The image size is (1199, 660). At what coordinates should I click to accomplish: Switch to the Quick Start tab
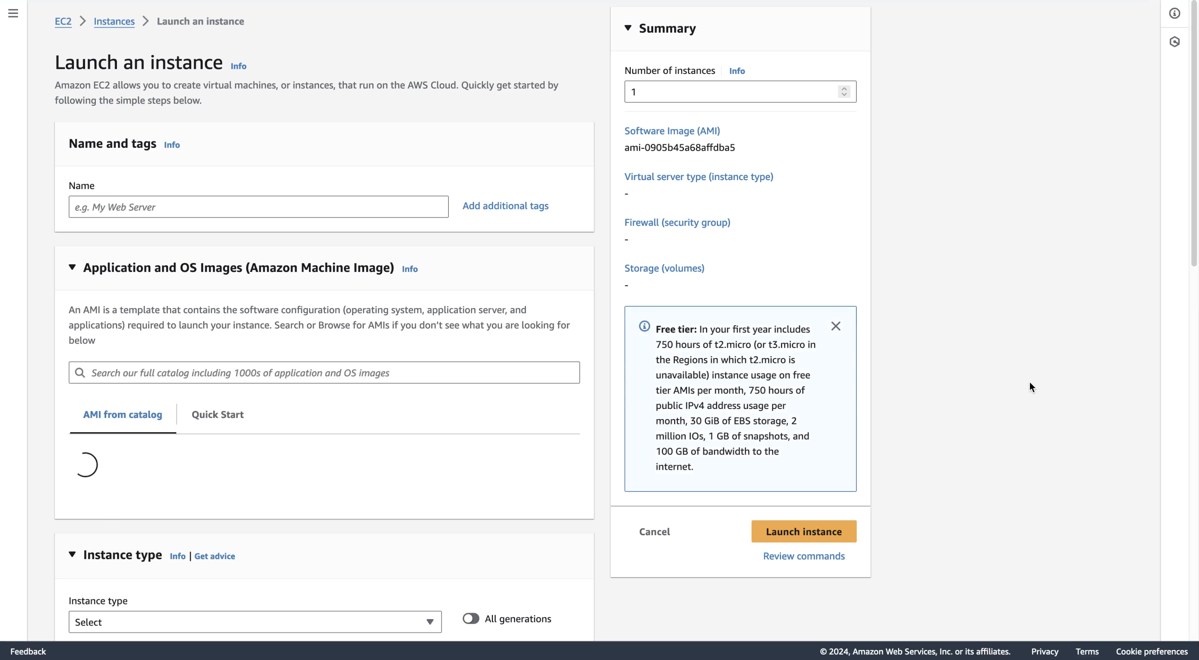(x=217, y=415)
